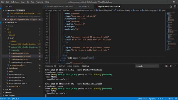
Task: Open register.ts in the explorer
Action: (x=15, y=50)
